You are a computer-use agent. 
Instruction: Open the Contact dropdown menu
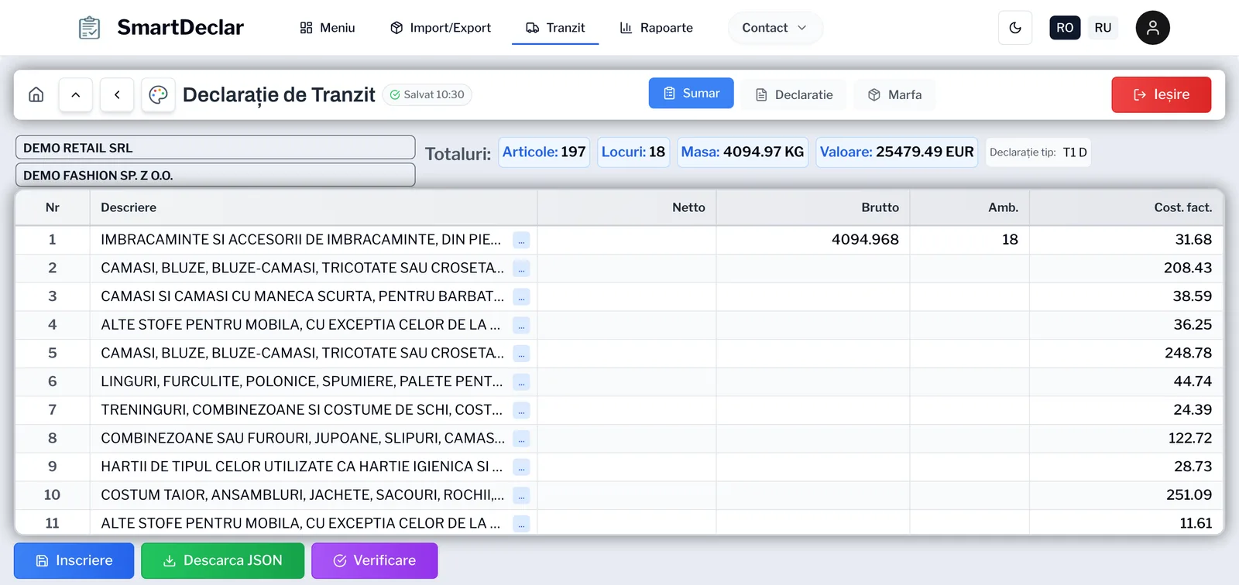coord(774,28)
